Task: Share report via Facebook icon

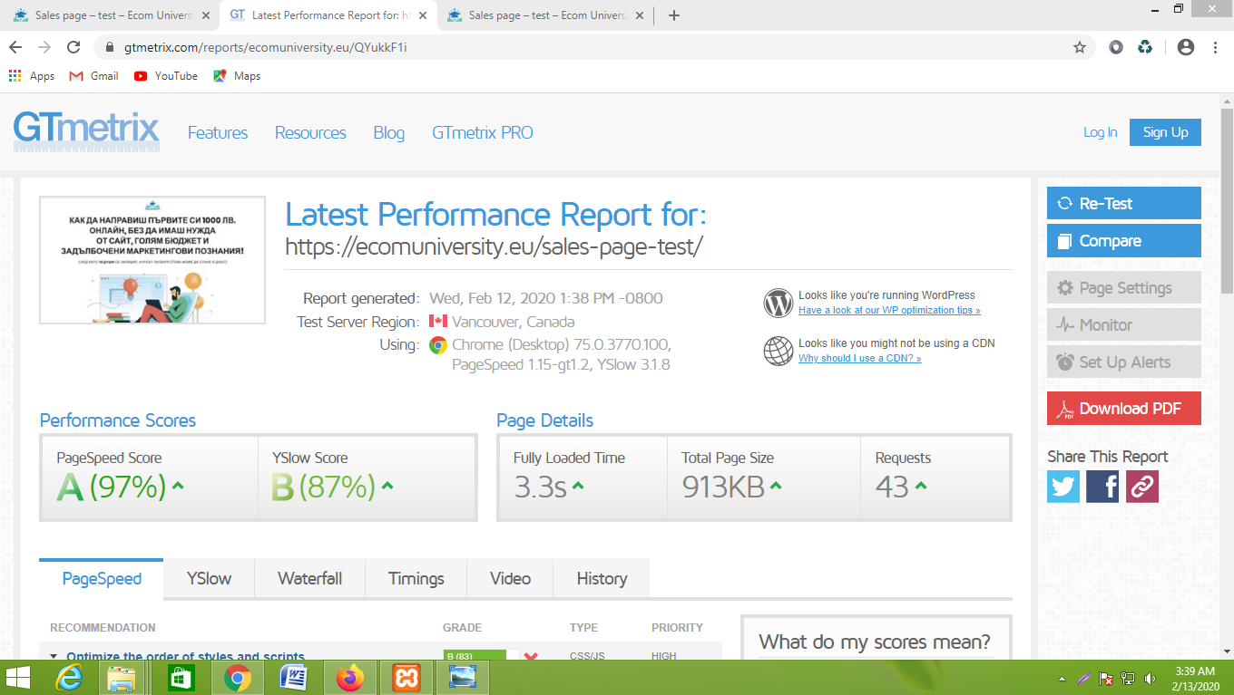Action: [1102, 487]
